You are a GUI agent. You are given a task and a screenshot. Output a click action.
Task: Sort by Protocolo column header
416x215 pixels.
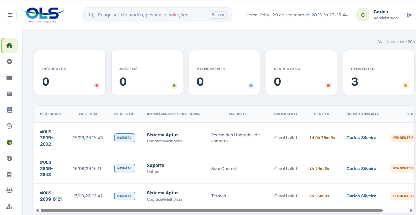(51, 114)
